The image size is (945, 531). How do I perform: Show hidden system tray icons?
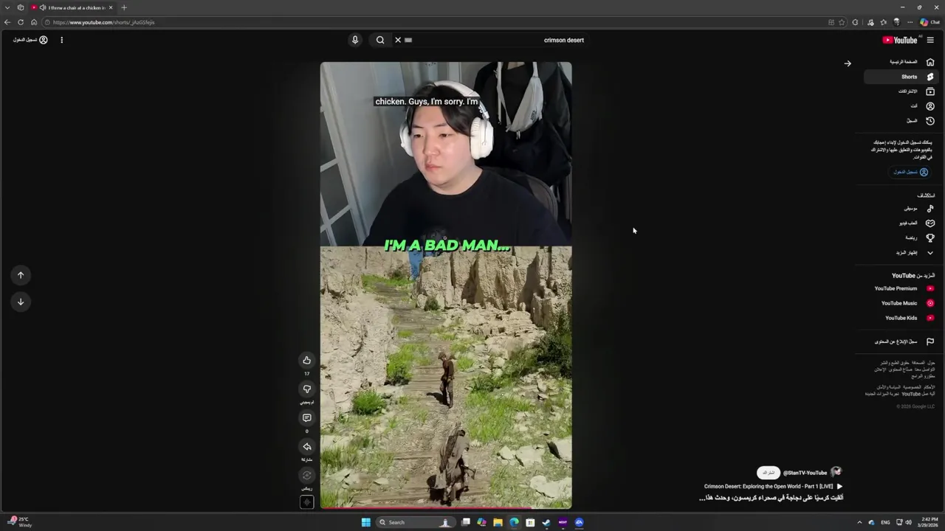point(859,522)
